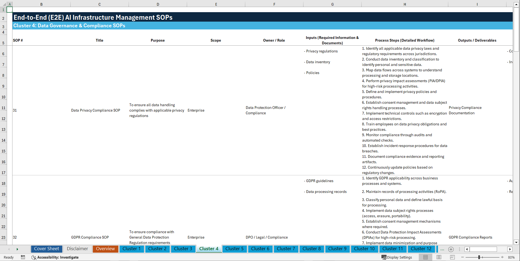The height and width of the screenshot is (261, 520).
Task: Click the next-sheet navigation arrow
Action: point(17,249)
